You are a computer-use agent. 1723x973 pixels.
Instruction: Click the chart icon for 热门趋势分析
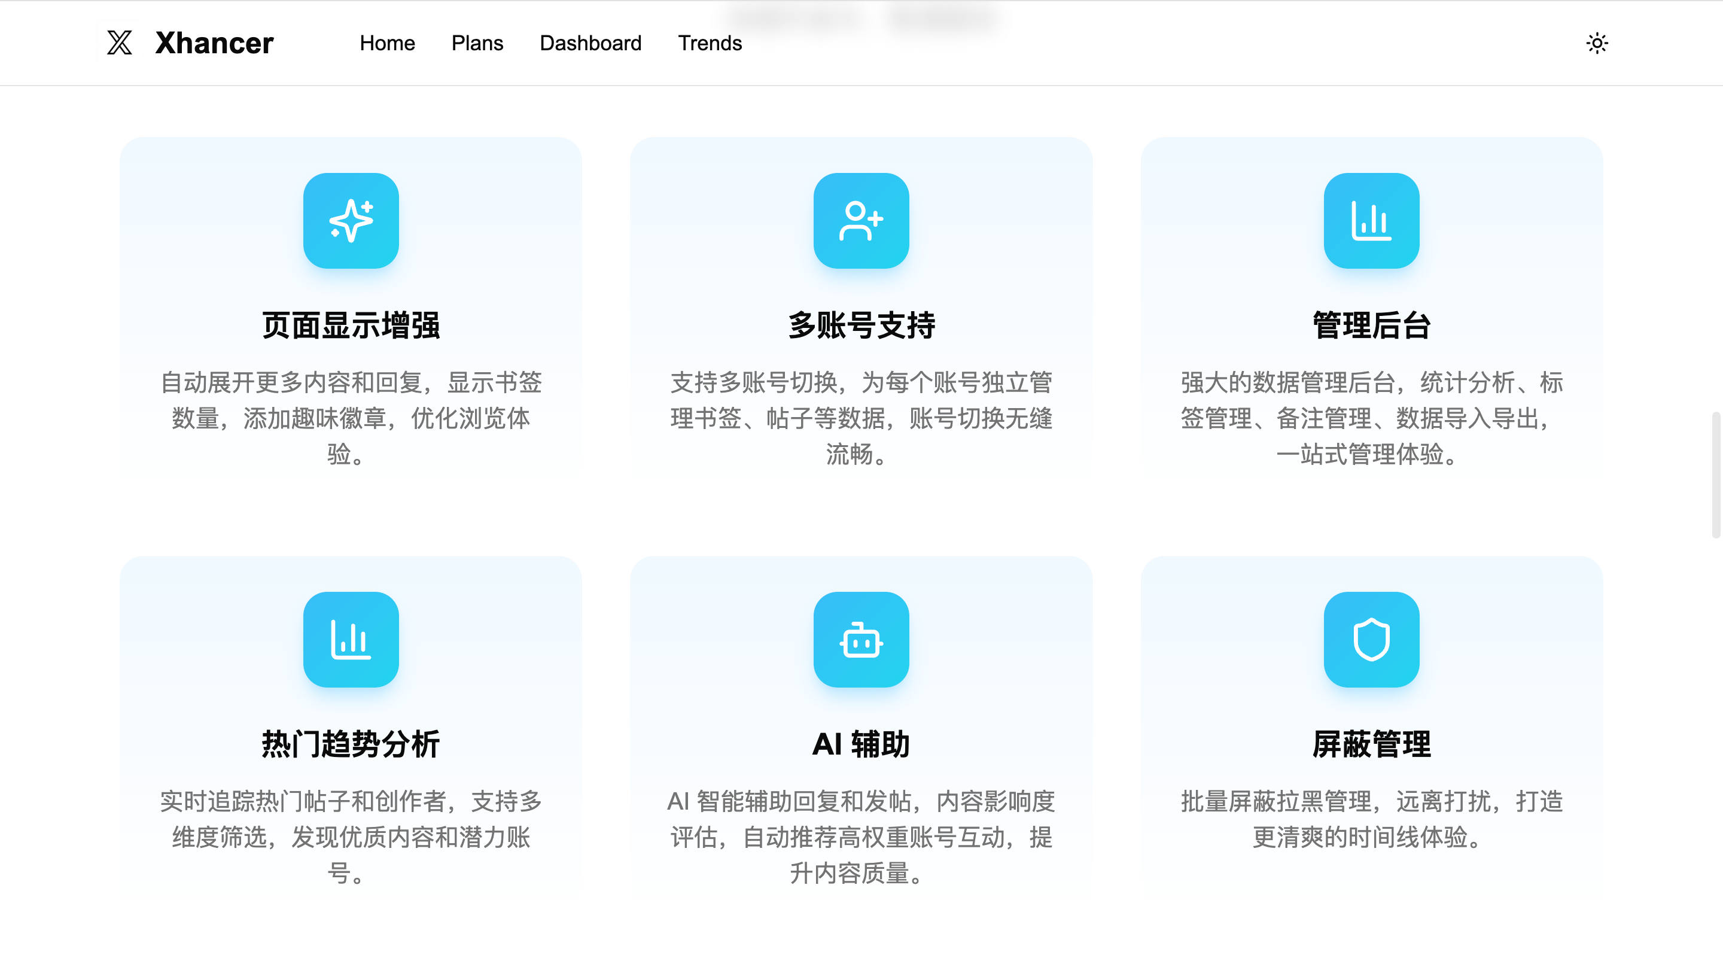tap(351, 639)
